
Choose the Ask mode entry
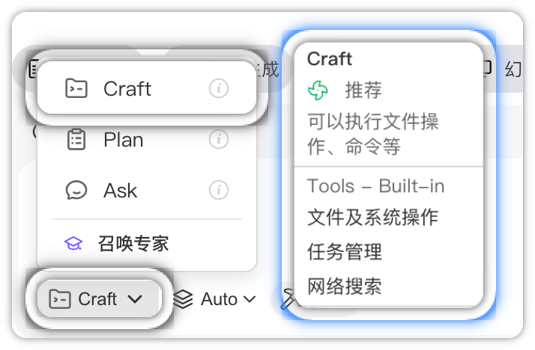pos(121,191)
